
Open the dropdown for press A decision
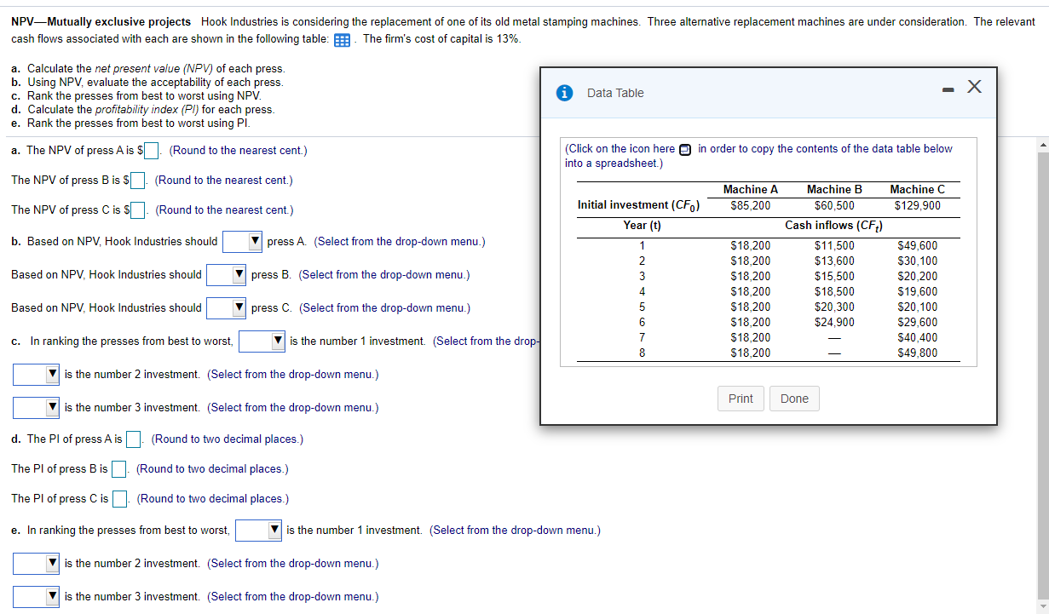click(243, 242)
